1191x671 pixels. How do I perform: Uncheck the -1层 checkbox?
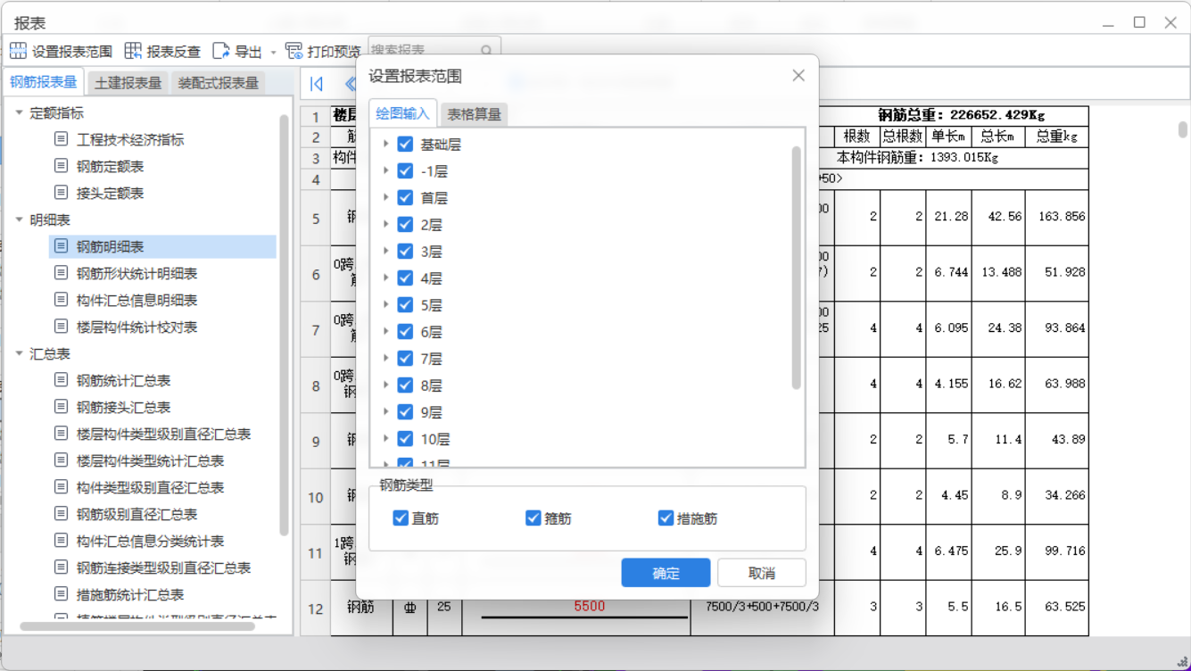pyautogui.click(x=405, y=170)
